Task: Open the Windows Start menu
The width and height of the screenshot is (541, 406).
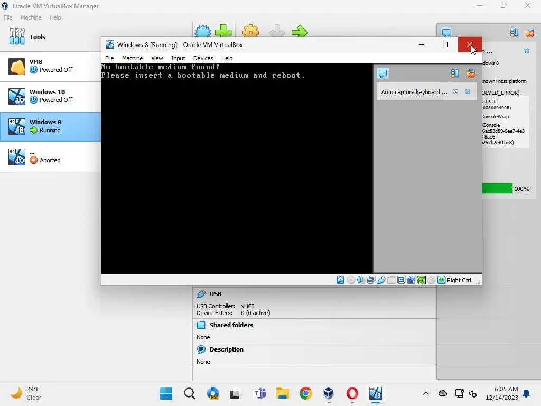Action: [x=166, y=393]
